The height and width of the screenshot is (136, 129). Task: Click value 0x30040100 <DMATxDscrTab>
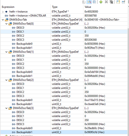pyautogui.click(x=102, y=20)
